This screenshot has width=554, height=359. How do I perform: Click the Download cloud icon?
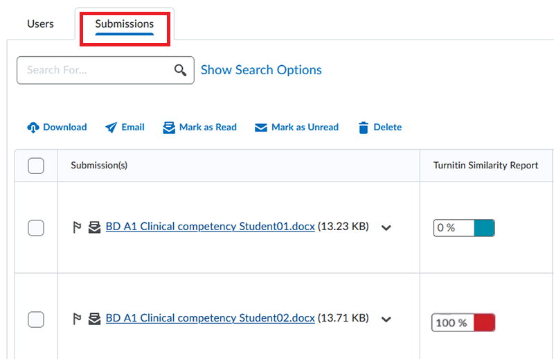click(x=34, y=128)
